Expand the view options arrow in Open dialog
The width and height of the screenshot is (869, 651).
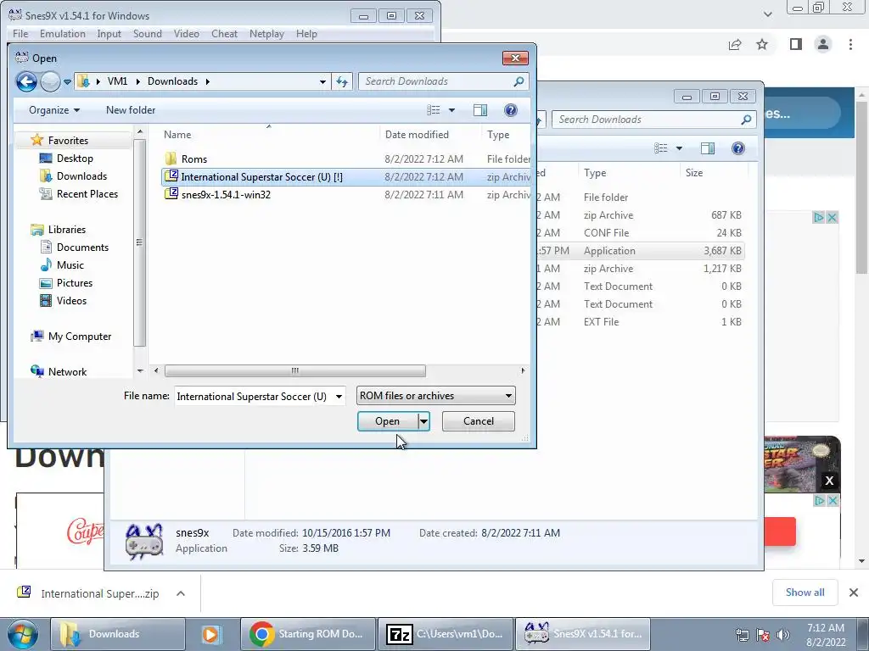(x=451, y=110)
